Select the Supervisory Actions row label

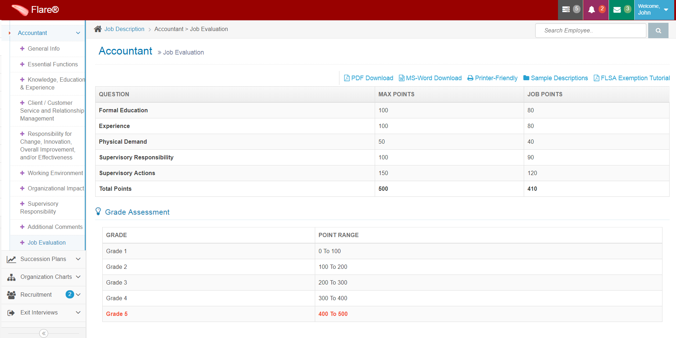(x=127, y=173)
